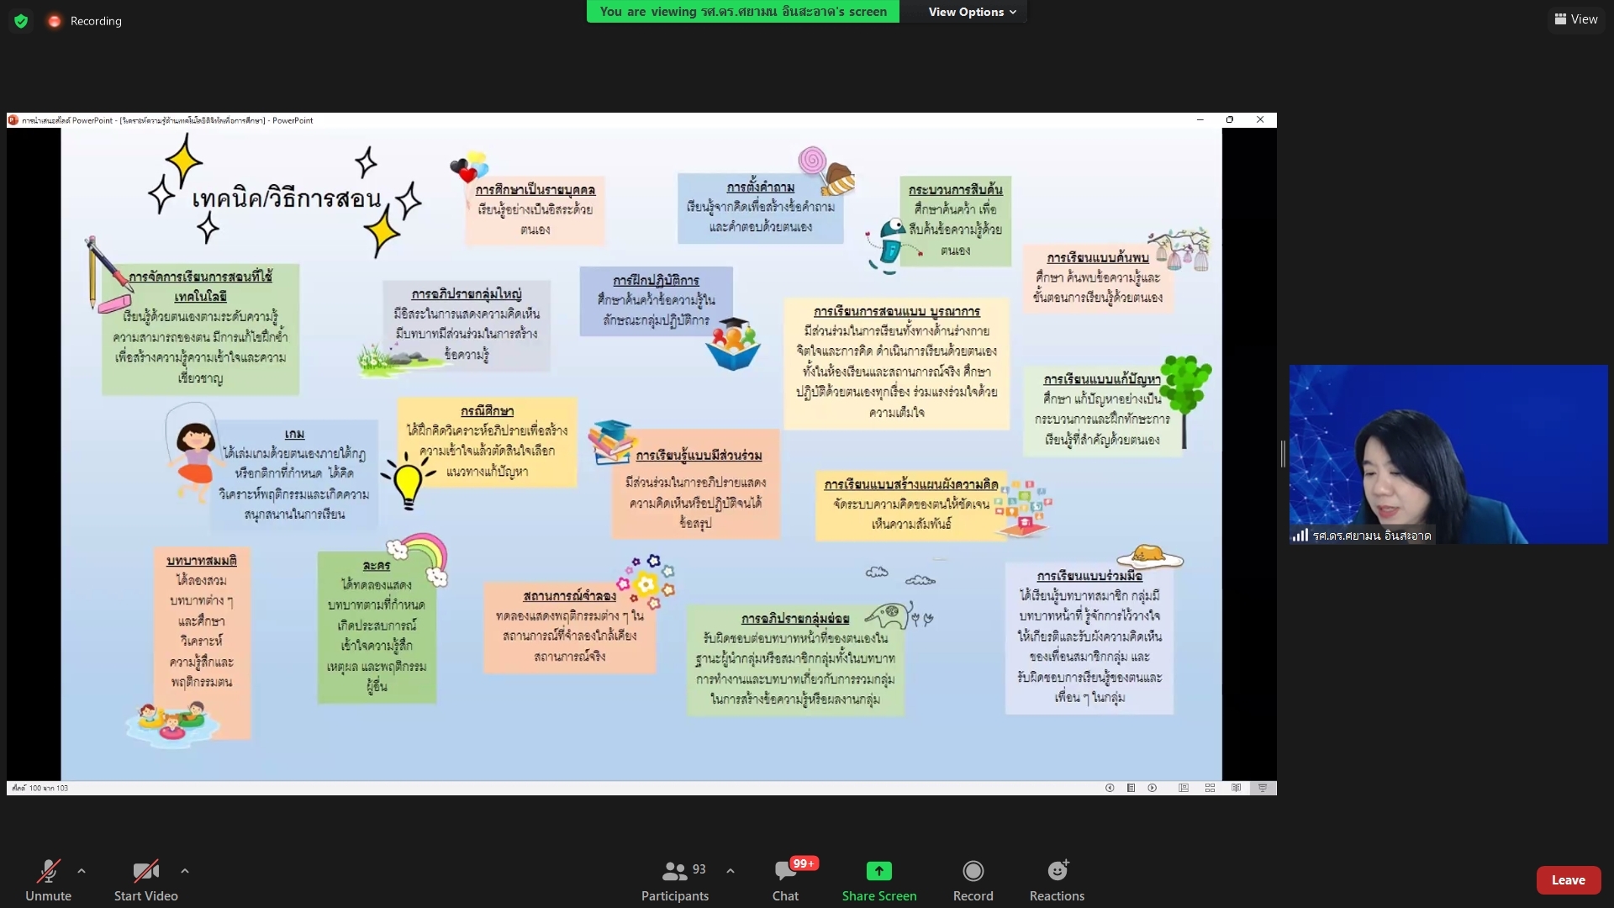Select the Slide Show view icon
This screenshot has height=908, width=1614.
click(1263, 788)
